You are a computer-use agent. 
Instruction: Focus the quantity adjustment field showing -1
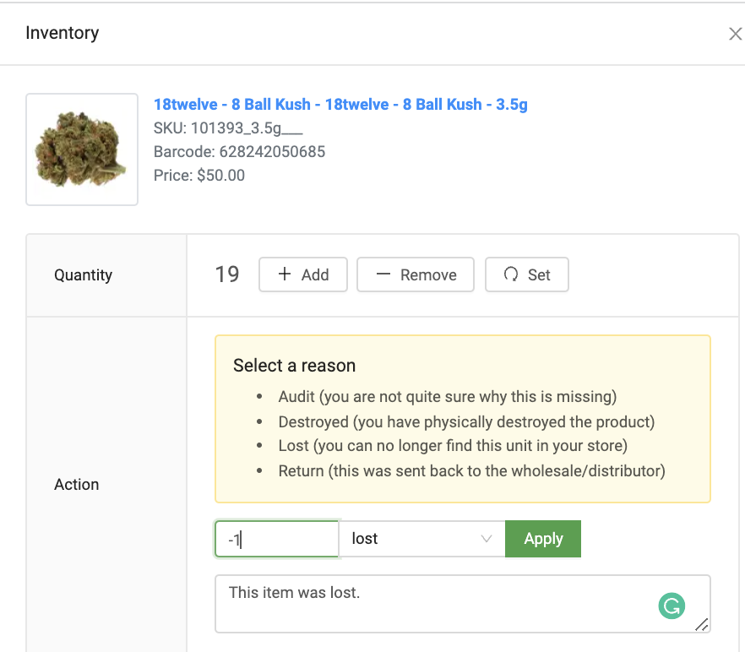[x=277, y=539]
